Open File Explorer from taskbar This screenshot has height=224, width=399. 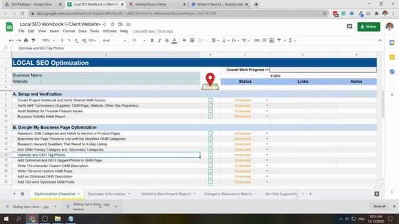click(x=58, y=218)
